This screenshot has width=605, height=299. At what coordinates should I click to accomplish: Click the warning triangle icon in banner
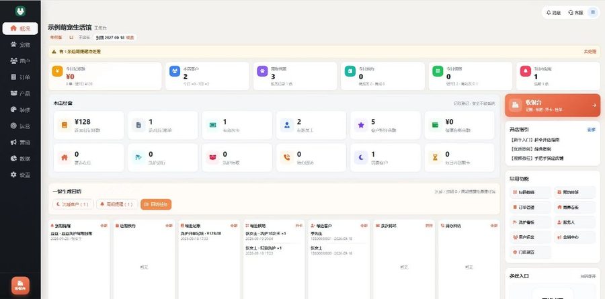(54, 51)
